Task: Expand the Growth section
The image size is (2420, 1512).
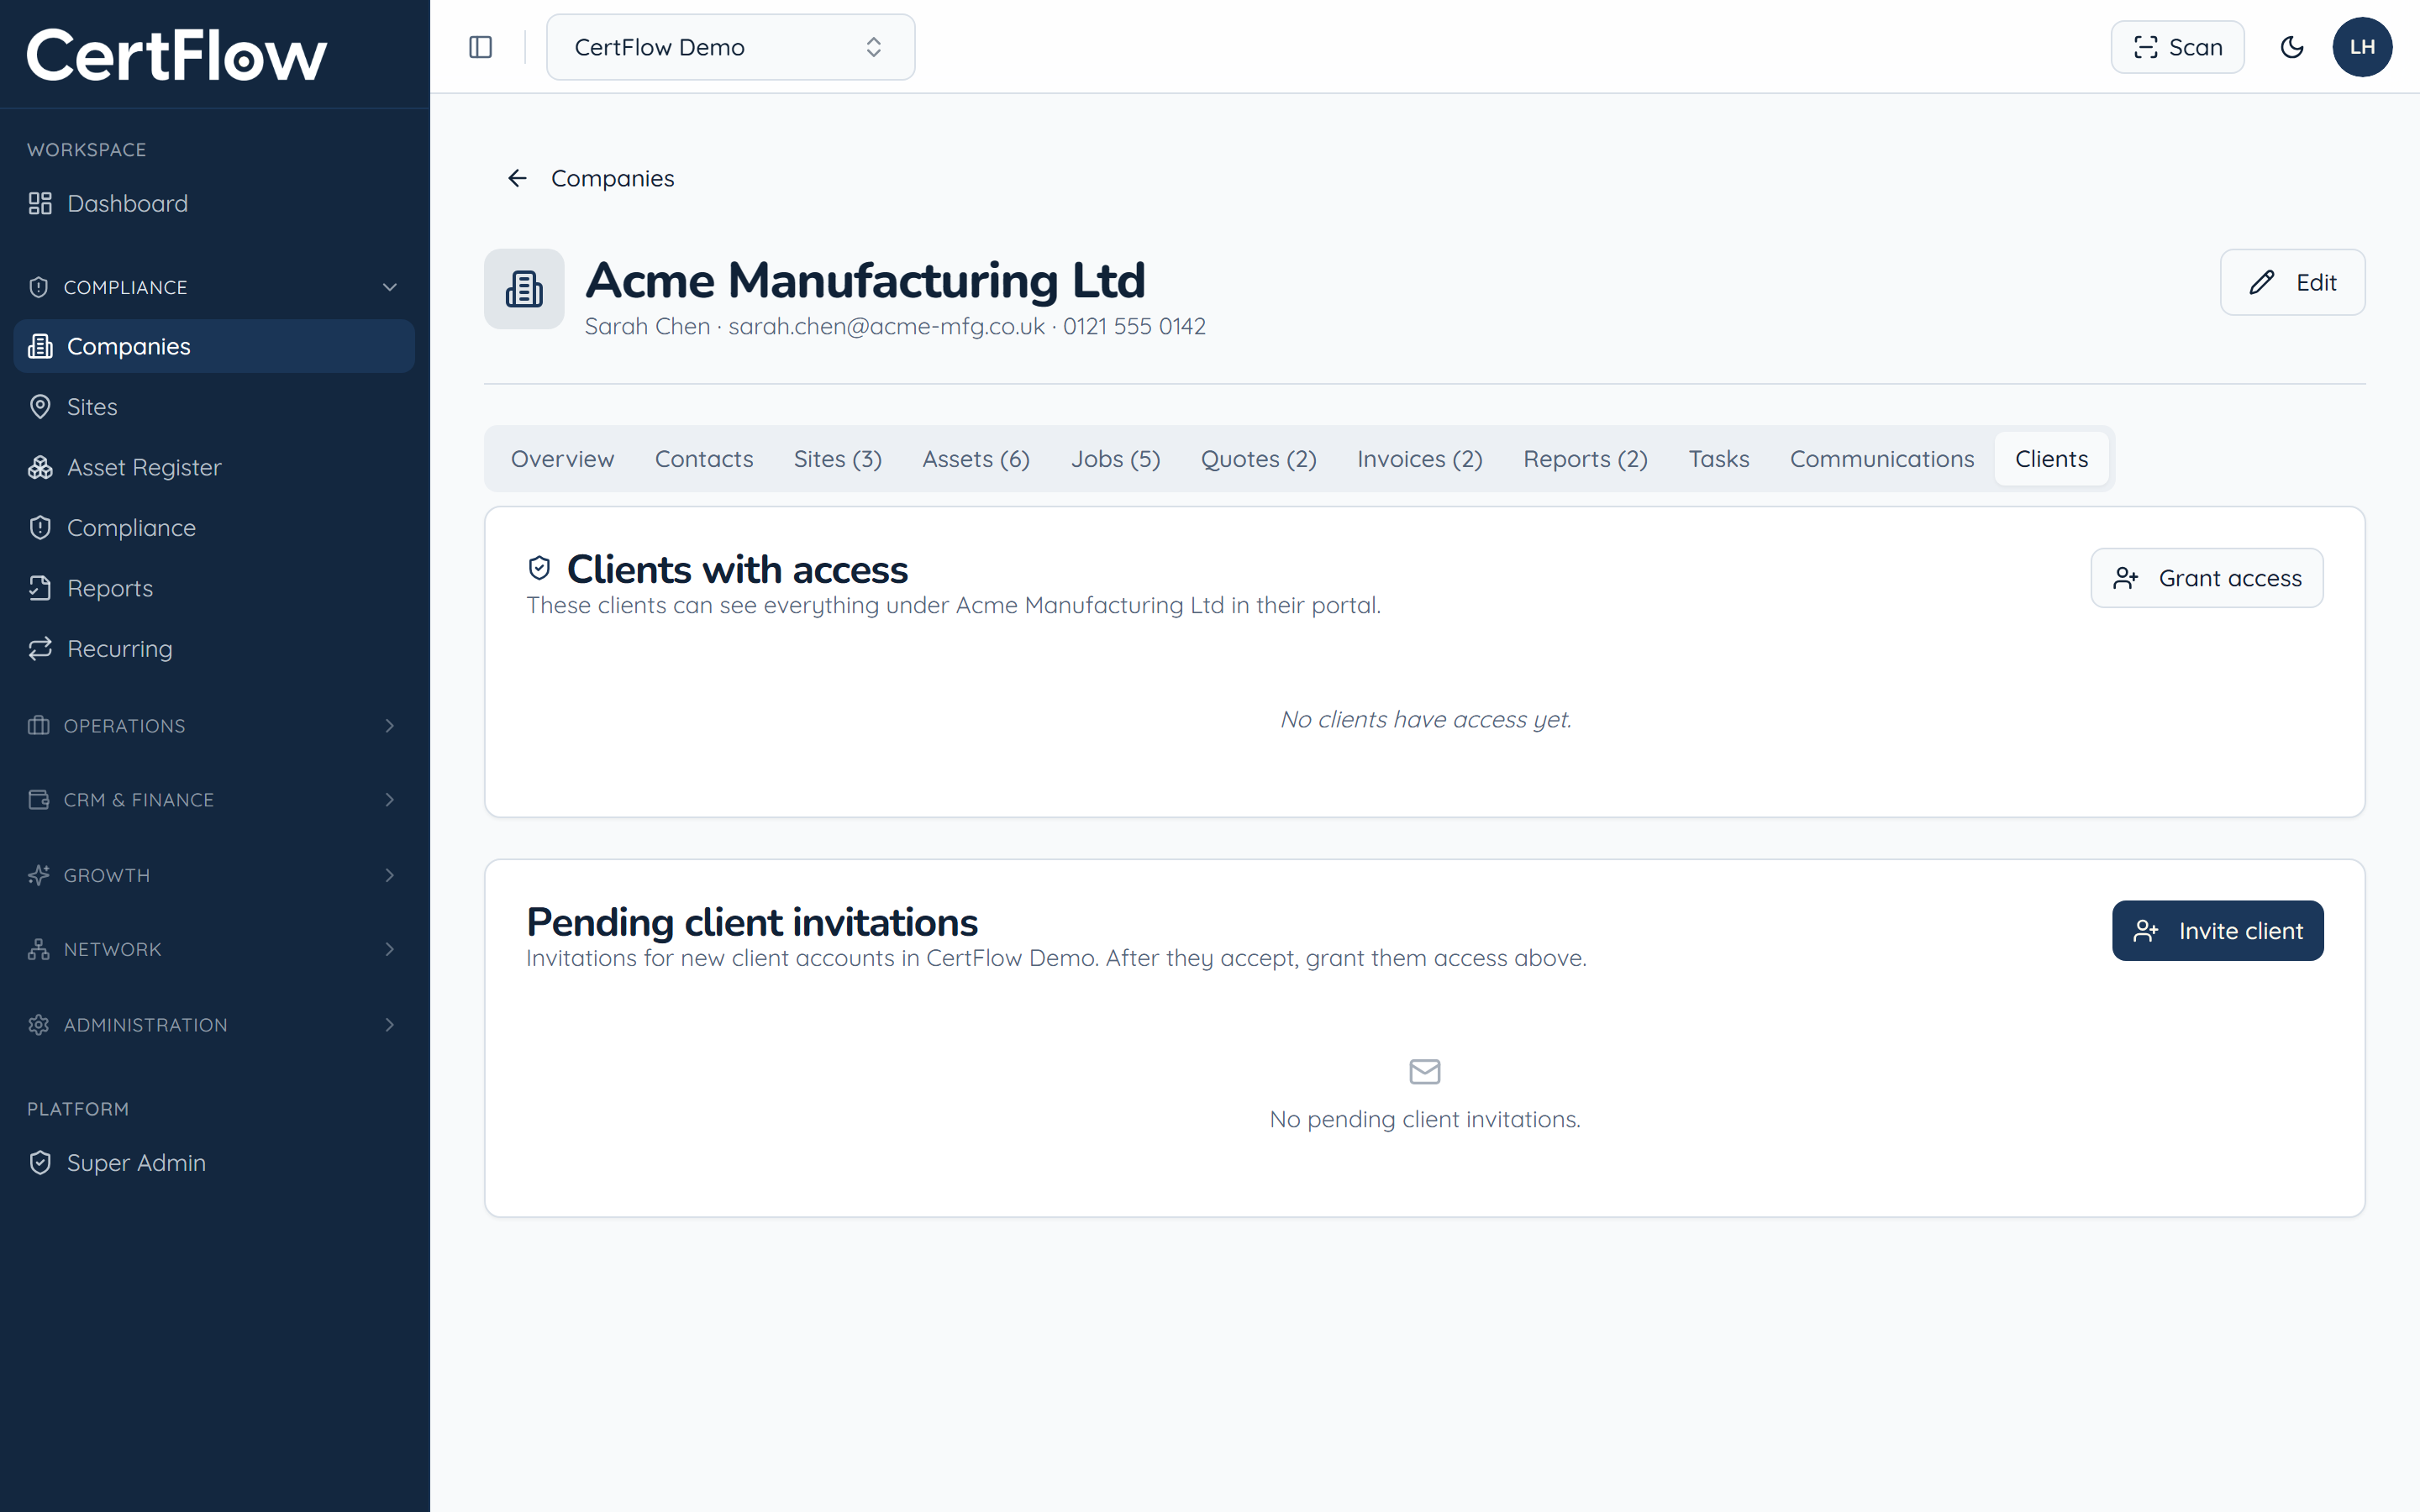Action: 214,875
